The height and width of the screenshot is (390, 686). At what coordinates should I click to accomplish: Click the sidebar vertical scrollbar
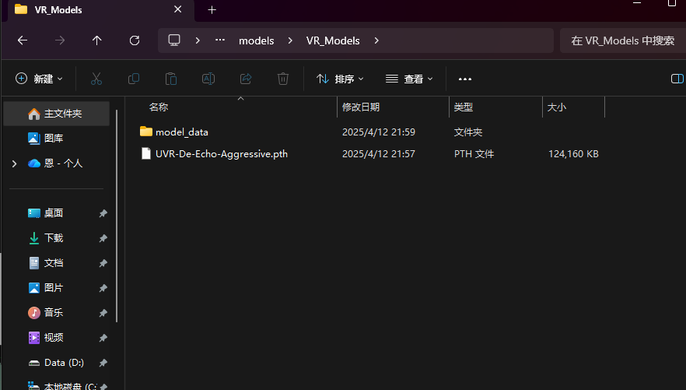117,216
